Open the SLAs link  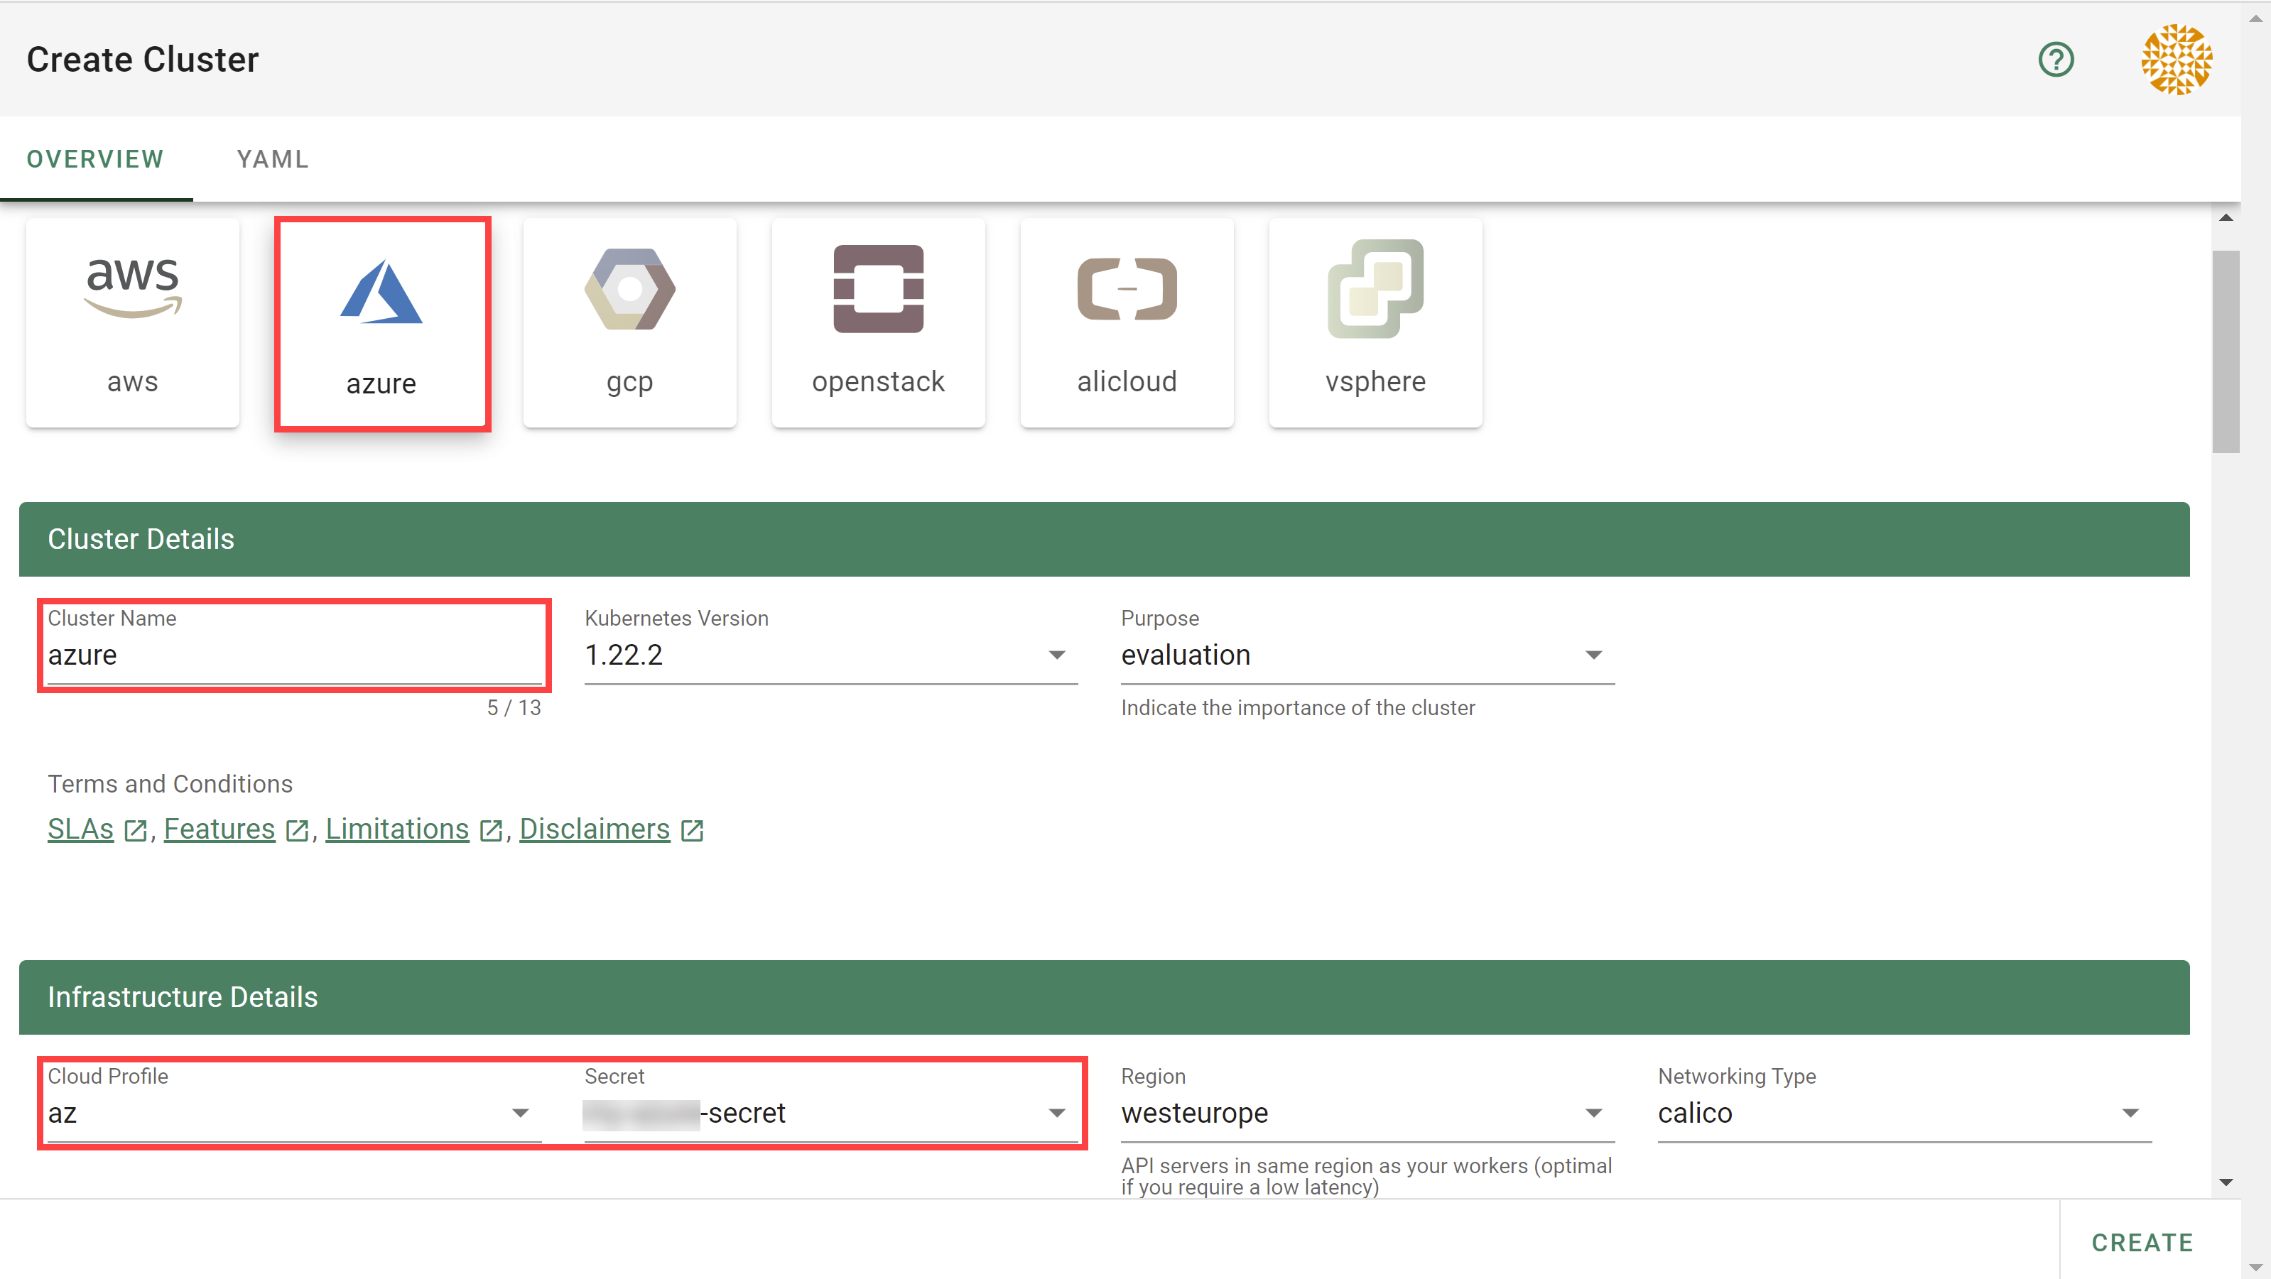click(81, 829)
